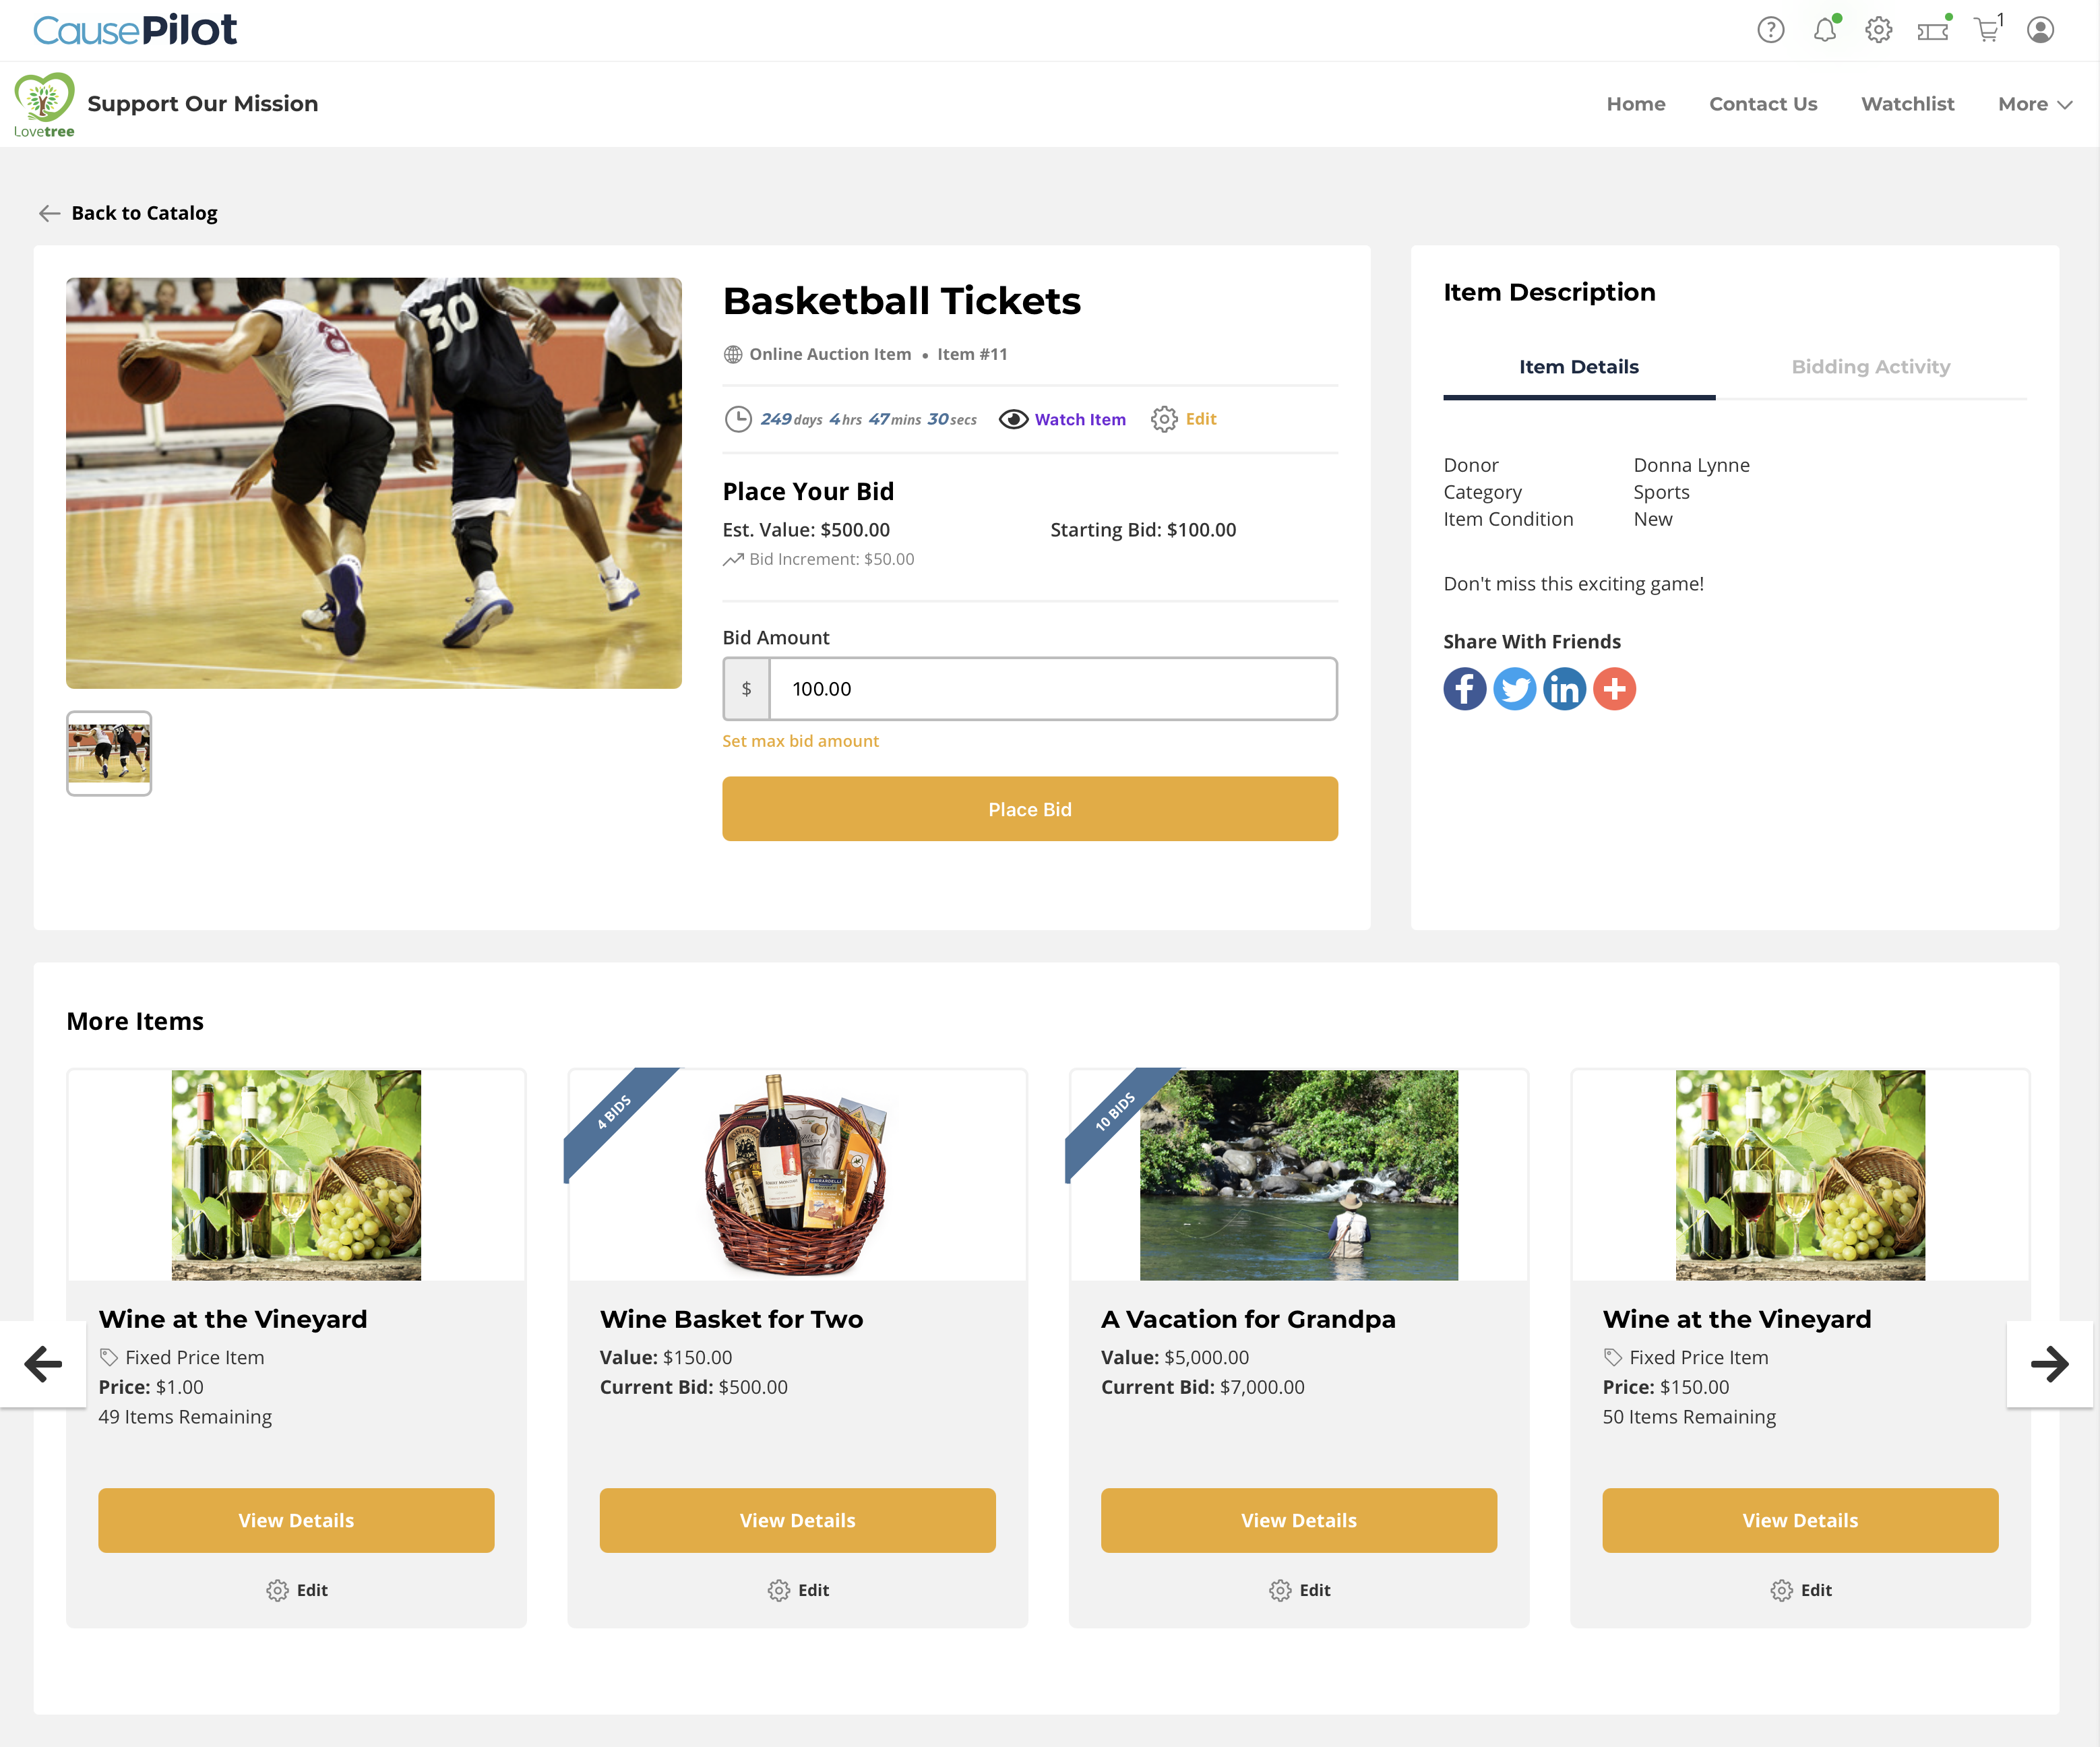Toggle Watch Item on Basketball Tickets
Image resolution: width=2100 pixels, height=1747 pixels.
click(1062, 419)
